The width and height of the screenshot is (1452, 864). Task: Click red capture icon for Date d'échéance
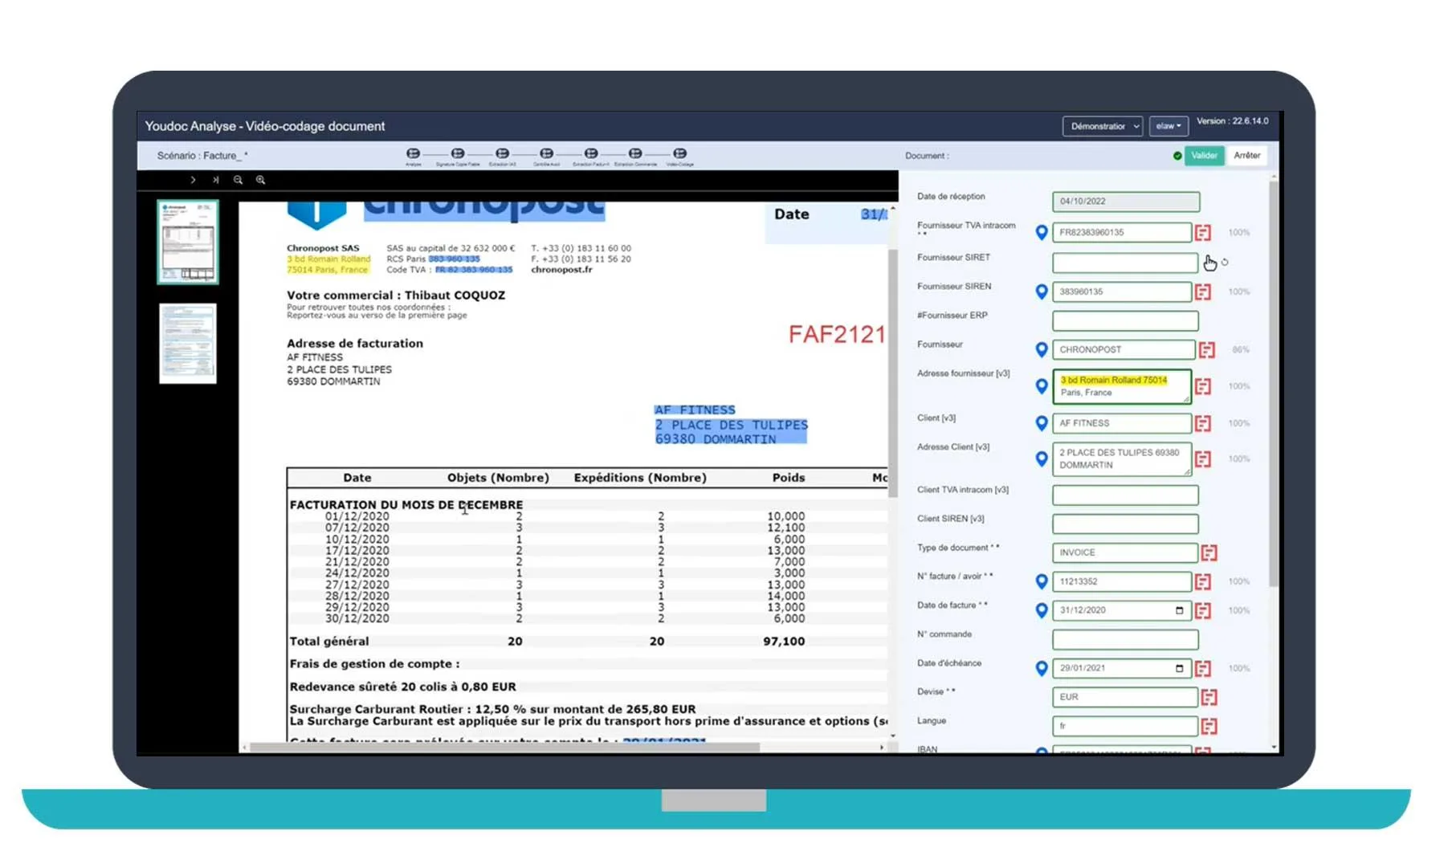pyautogui.click(x=1202, y=668)
